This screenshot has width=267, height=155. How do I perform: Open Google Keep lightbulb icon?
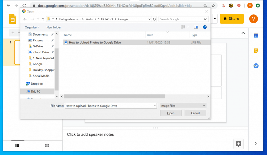256,51
